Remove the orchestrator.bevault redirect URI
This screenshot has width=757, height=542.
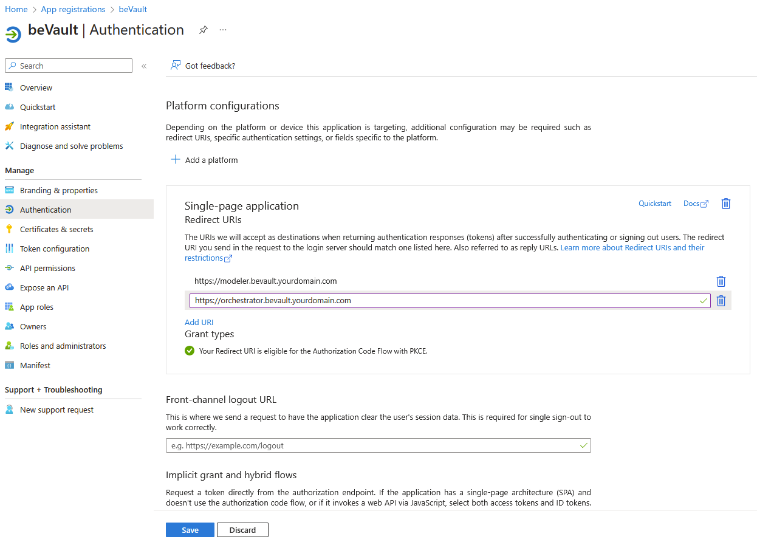tap(721, 301)
